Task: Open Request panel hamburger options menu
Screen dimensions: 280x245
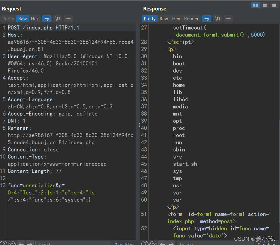Action: tap(68, 19)
